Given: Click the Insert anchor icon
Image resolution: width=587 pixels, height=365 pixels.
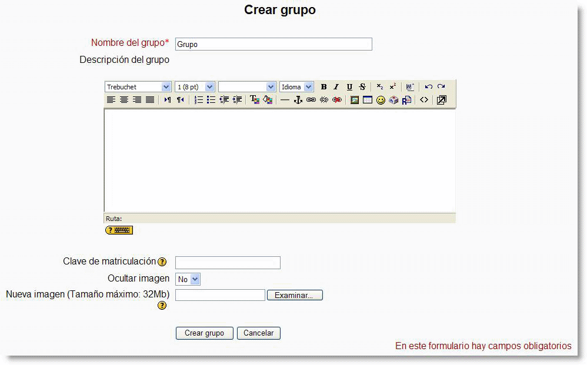Looking at the screenshot, I should click(x=298, y=100).
